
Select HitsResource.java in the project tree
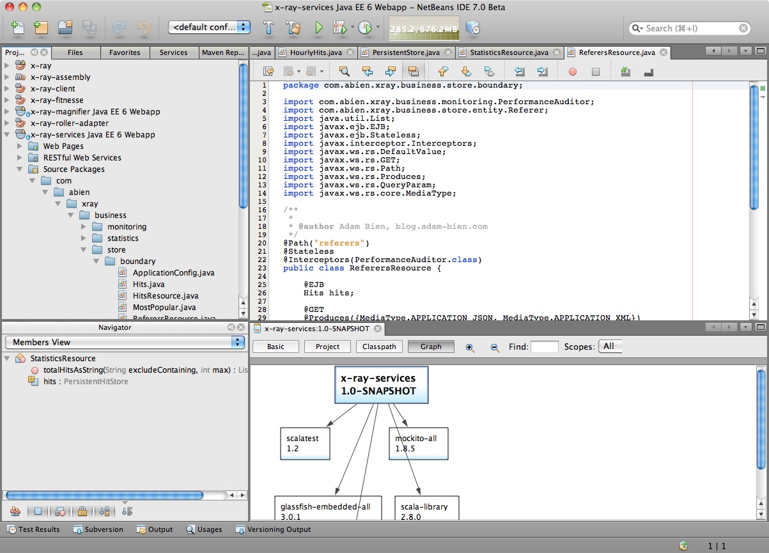(x=166, y=296)
